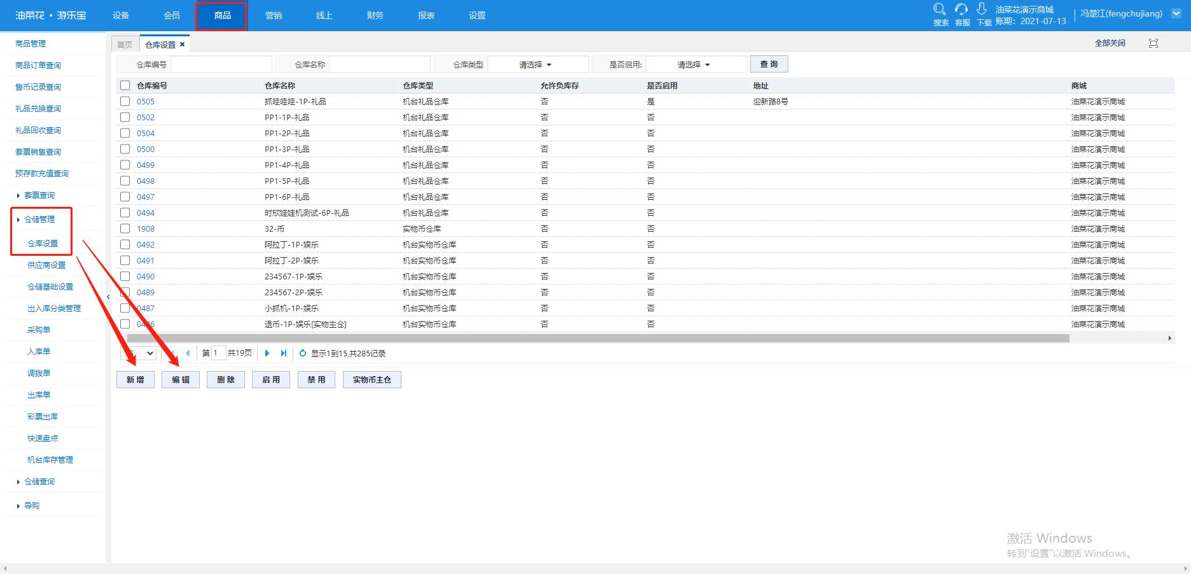Open 客服 customer service headset icon
This screenshot has width=1191, height=574.
coord(961,10)
